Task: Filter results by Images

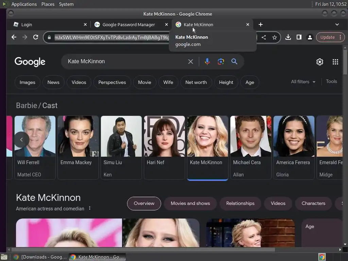Action: (x=27, y=82)
